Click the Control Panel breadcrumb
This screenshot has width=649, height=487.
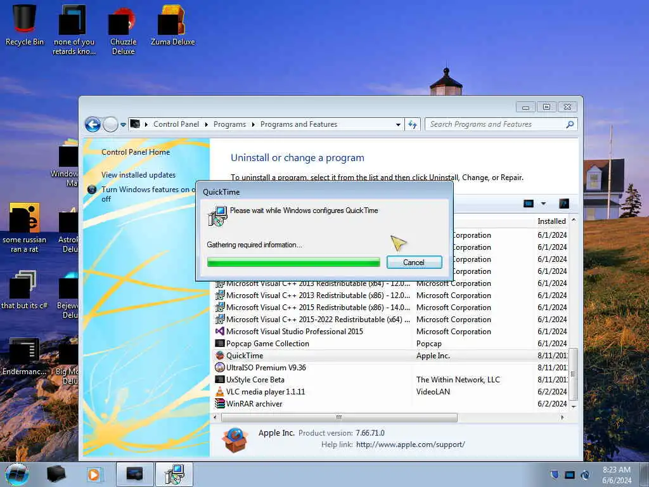pos(176,124)
